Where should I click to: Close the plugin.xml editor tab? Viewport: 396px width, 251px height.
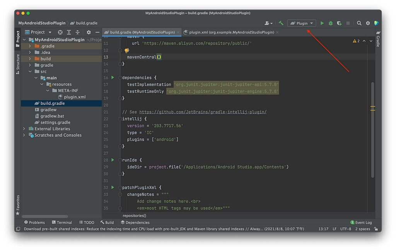[277, 32]
